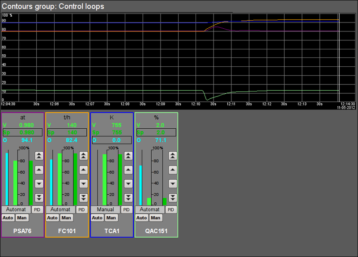Click FC101 Automat mode button
358x257 pixels.
point(60,209)
